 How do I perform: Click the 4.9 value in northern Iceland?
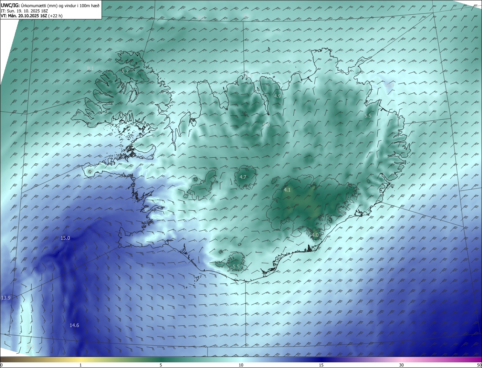[x=278, y=96]
